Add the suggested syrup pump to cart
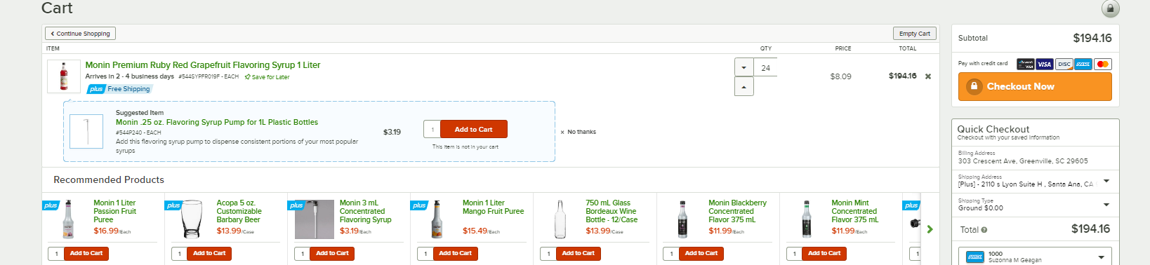 coord(473,130)
